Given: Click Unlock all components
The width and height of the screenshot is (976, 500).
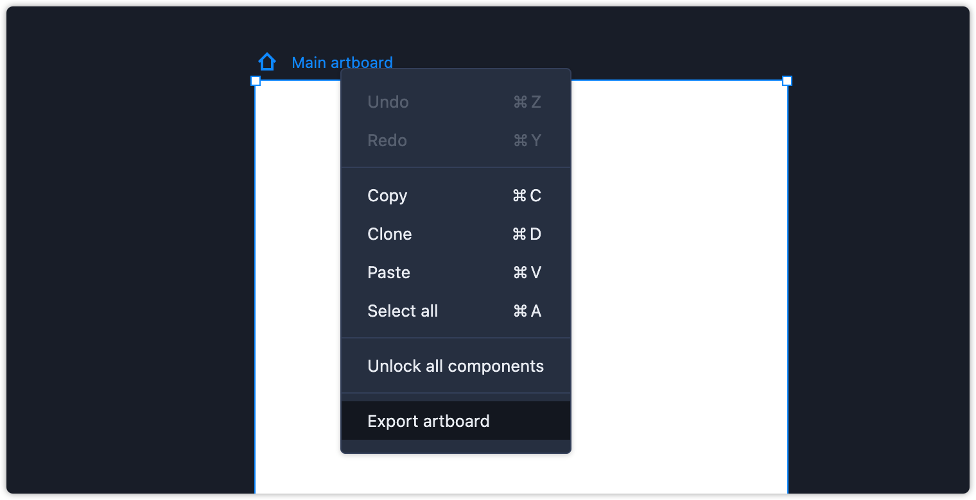Looking at the screenshot, I should click(x=456, y=366).
